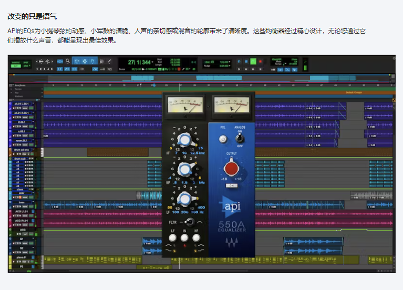Click the MF gain knob on 550A
The height and width of the screenshot is (290, 403).
pyautogui.click(x=184, y=169)
